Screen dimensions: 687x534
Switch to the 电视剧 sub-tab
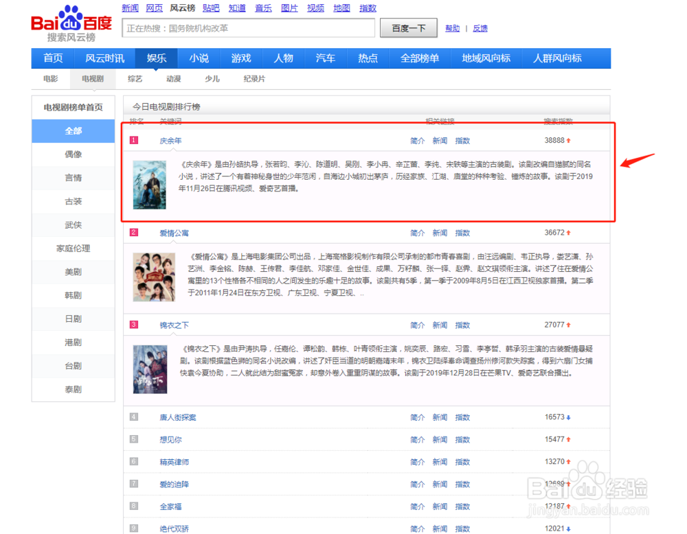click(93, 79)
